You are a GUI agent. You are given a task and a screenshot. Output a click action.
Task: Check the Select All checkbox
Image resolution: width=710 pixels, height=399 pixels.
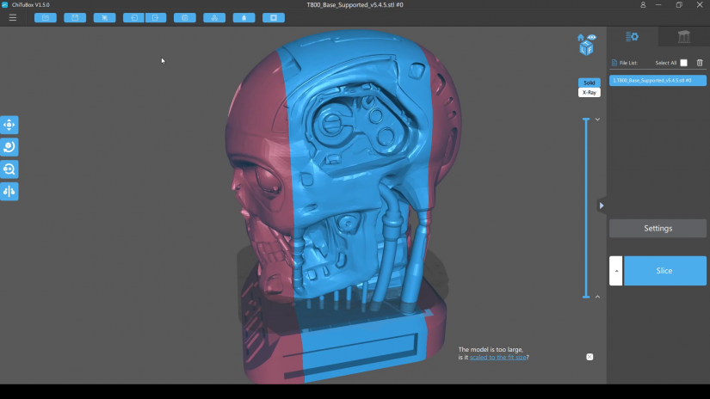pyautogui.click(x=684, y=63)
